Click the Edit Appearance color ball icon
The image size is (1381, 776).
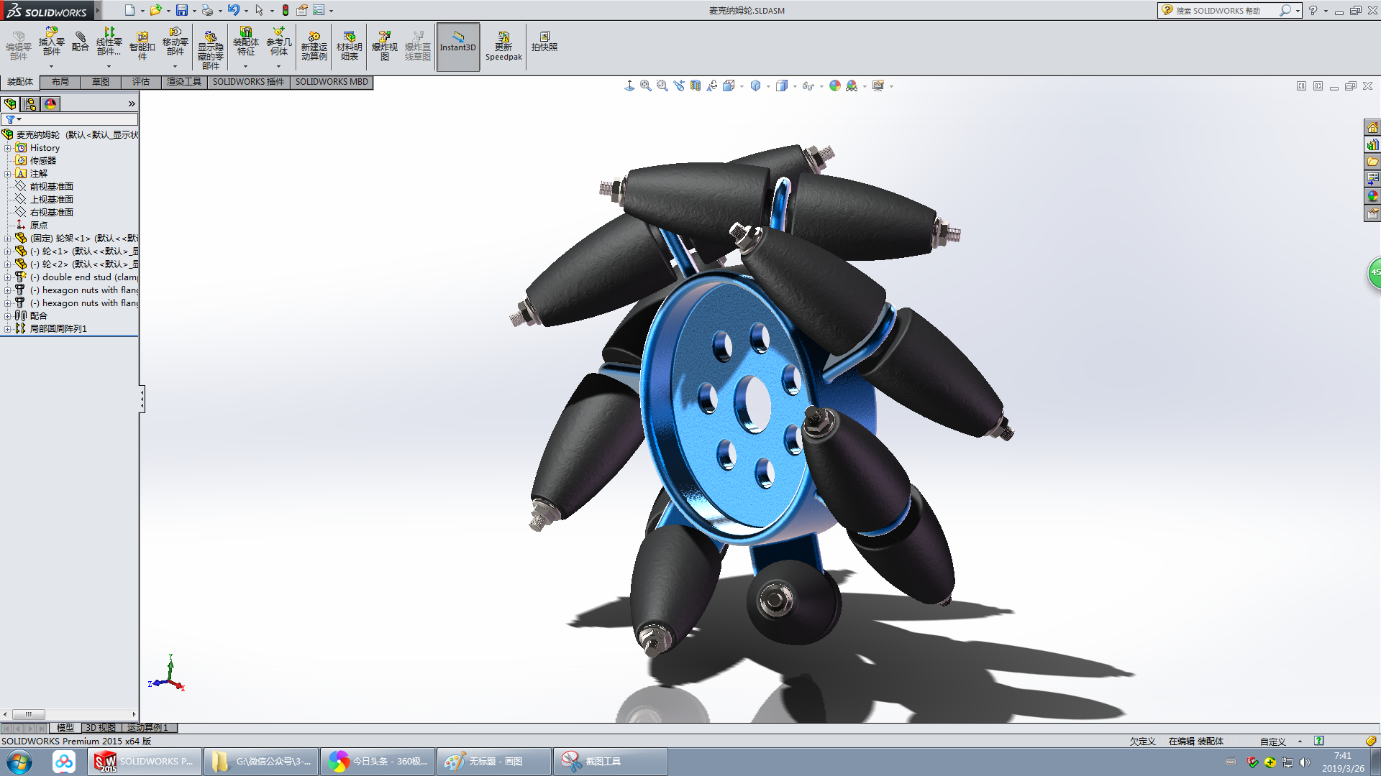pos(834,86)
